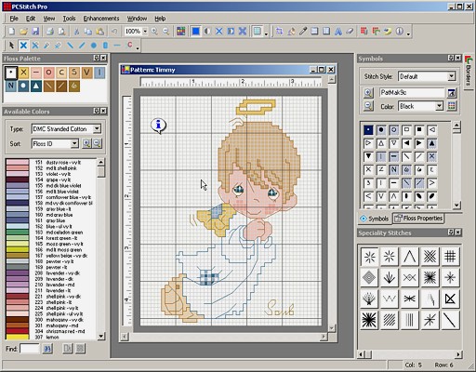Click the New pattern icon in toolbar
476x372 pixels.
[x=11, y=32]
